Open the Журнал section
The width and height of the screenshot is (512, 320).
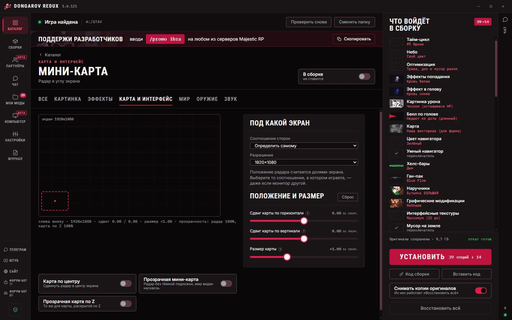pyautogui.click(x=15, y=155)
